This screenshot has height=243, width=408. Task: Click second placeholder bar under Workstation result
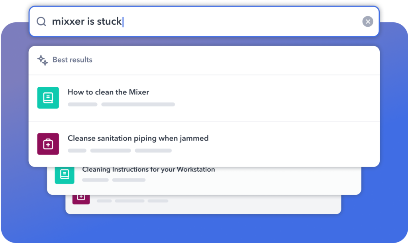129,180
